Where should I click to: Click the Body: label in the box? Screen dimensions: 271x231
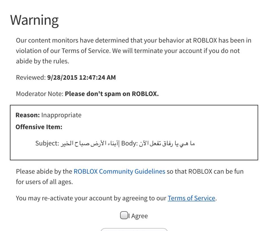(130, 143)
